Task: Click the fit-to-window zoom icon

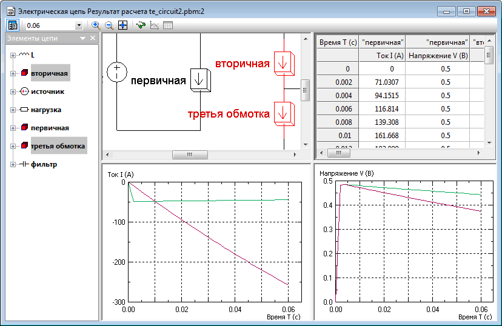Action: (x=123, y=25)
